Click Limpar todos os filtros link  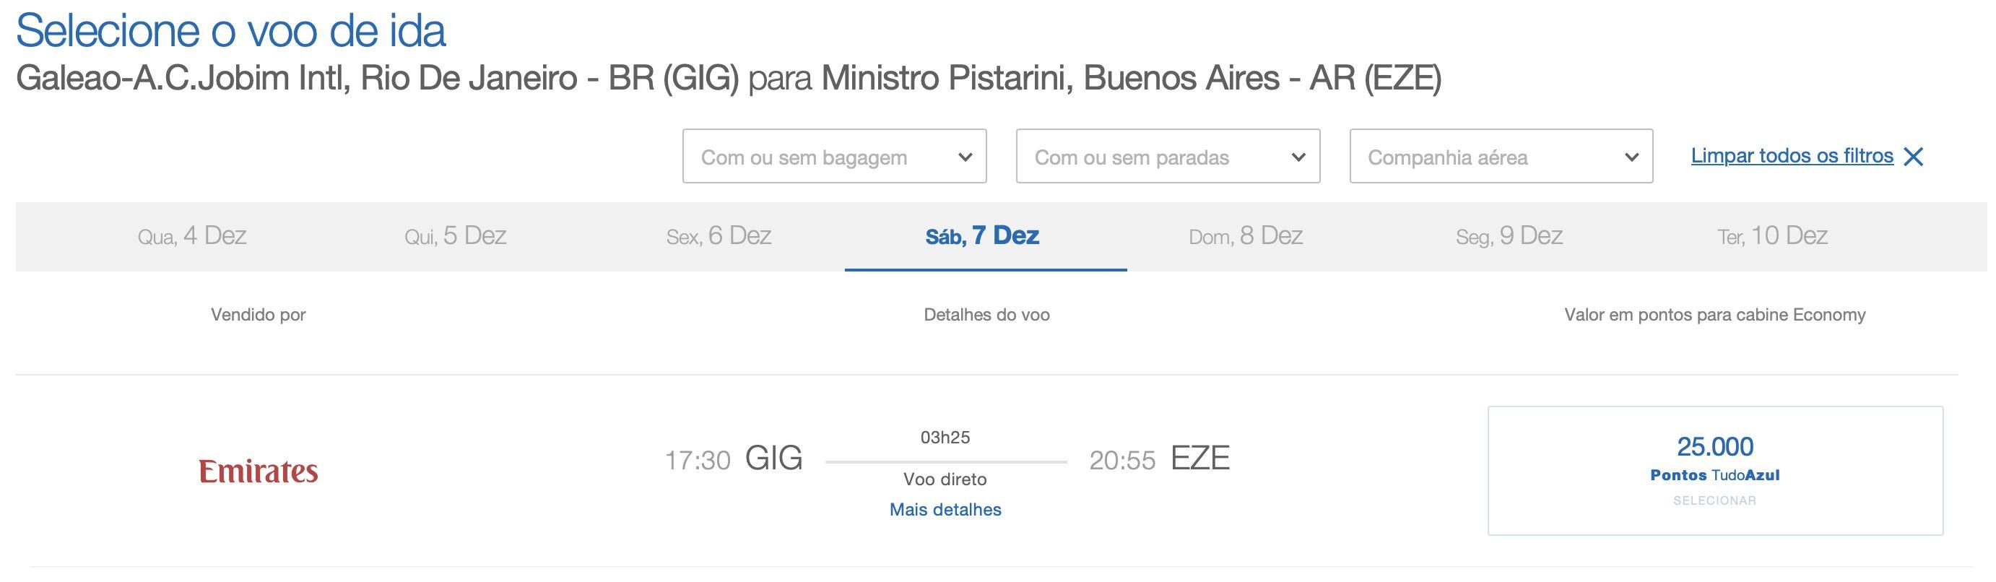(x=1792, y=156)
